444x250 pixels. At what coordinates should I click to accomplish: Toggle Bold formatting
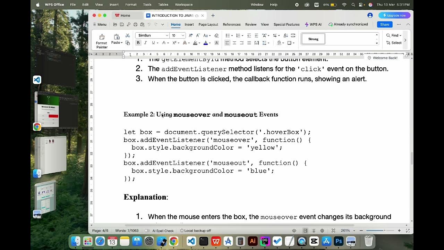tap(138, 43)
